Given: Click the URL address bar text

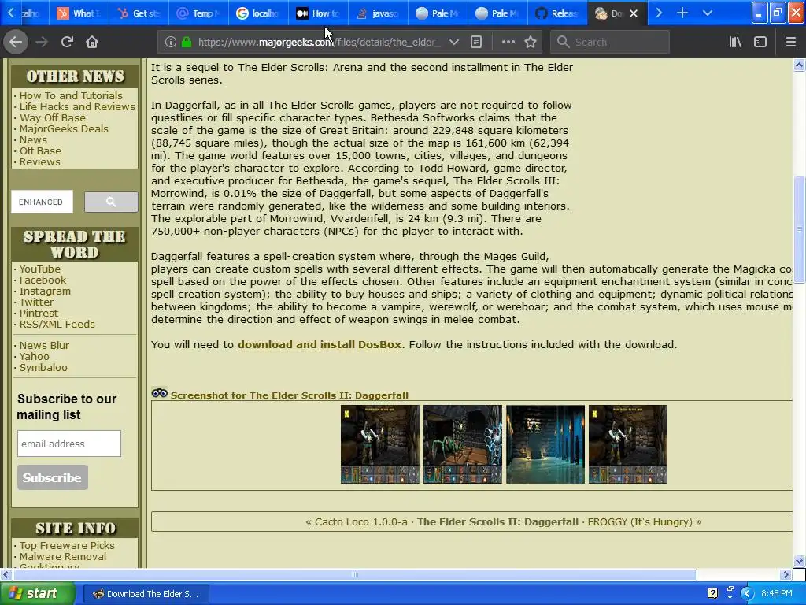Looking at the screenshot, I should (x=316, y=43).
